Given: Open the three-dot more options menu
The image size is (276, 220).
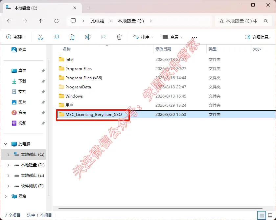Looking at the screenshot, I should pyautogui.click(x=194, y=37).
